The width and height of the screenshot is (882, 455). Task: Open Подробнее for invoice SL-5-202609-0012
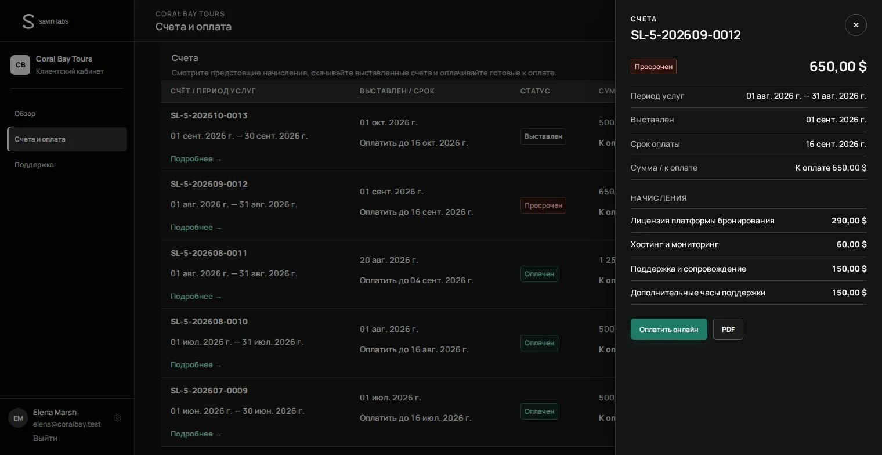click(196, 228)
